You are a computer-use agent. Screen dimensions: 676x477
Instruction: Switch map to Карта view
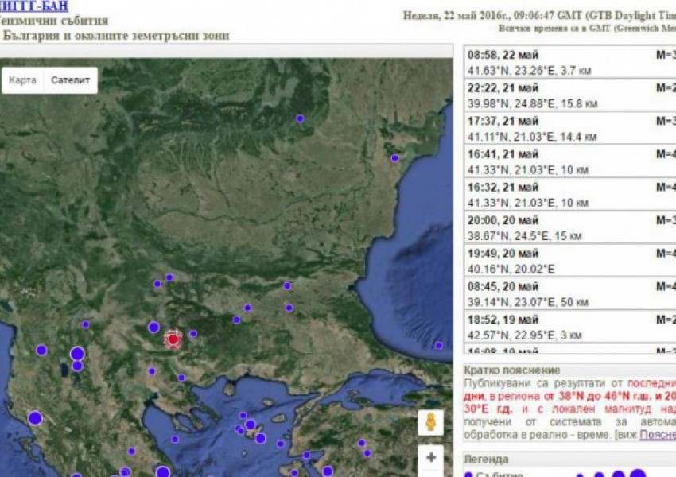pos(23,80)
